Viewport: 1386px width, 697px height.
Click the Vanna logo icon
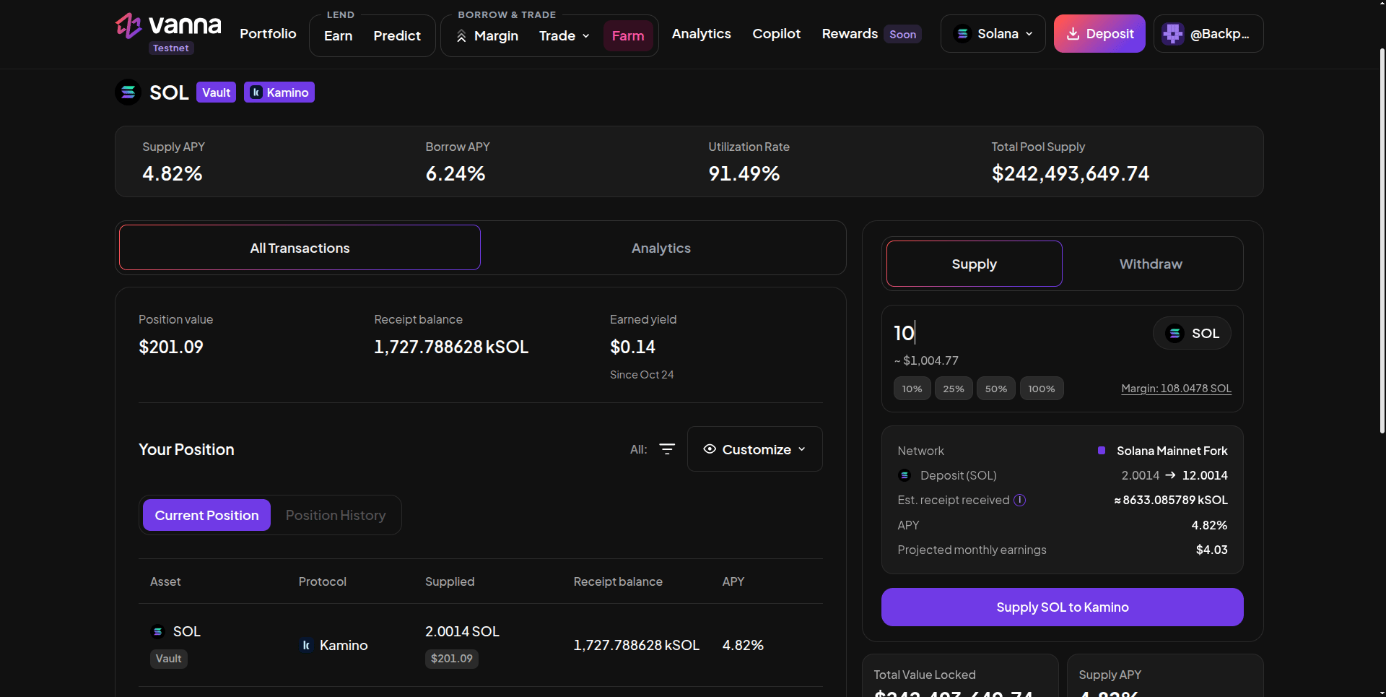pyautogui.click(x=128, y=26)
